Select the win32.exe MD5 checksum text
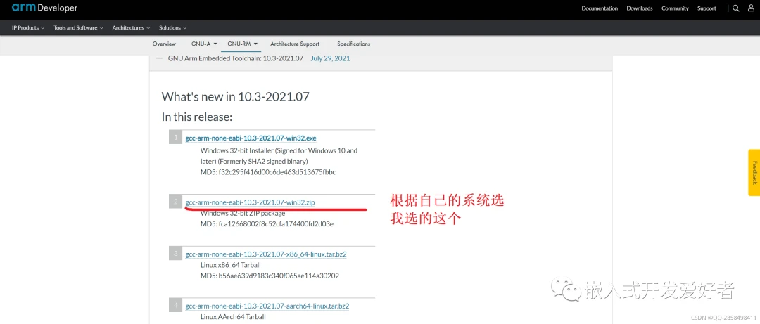 tap(268, 172)
